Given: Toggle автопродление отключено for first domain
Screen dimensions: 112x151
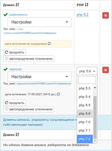Looking at the screenshot, I should point(29,59).
